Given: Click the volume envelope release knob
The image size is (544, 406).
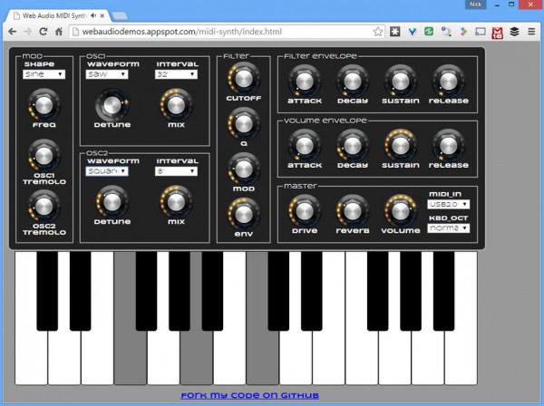Looking at the screenshot, I should [x=448, y=146].
